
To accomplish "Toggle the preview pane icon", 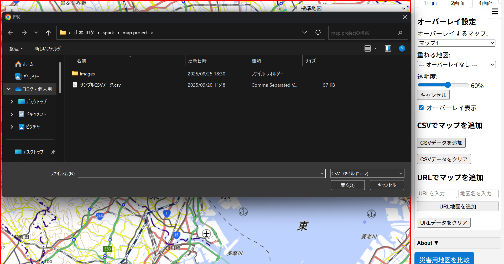I will point(388,48).
